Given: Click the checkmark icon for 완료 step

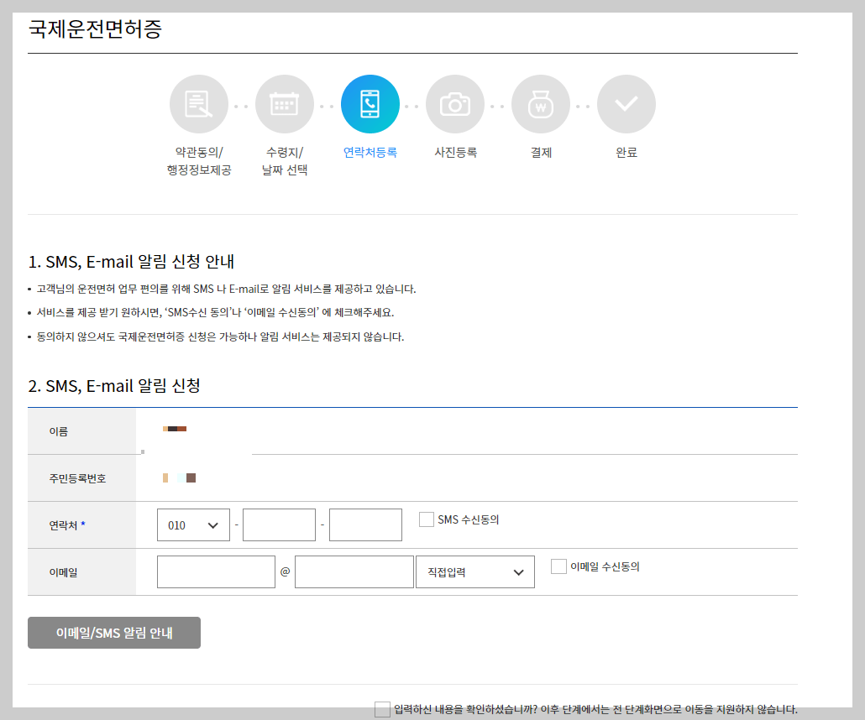Looking at the screenshot, I should 626,103.
